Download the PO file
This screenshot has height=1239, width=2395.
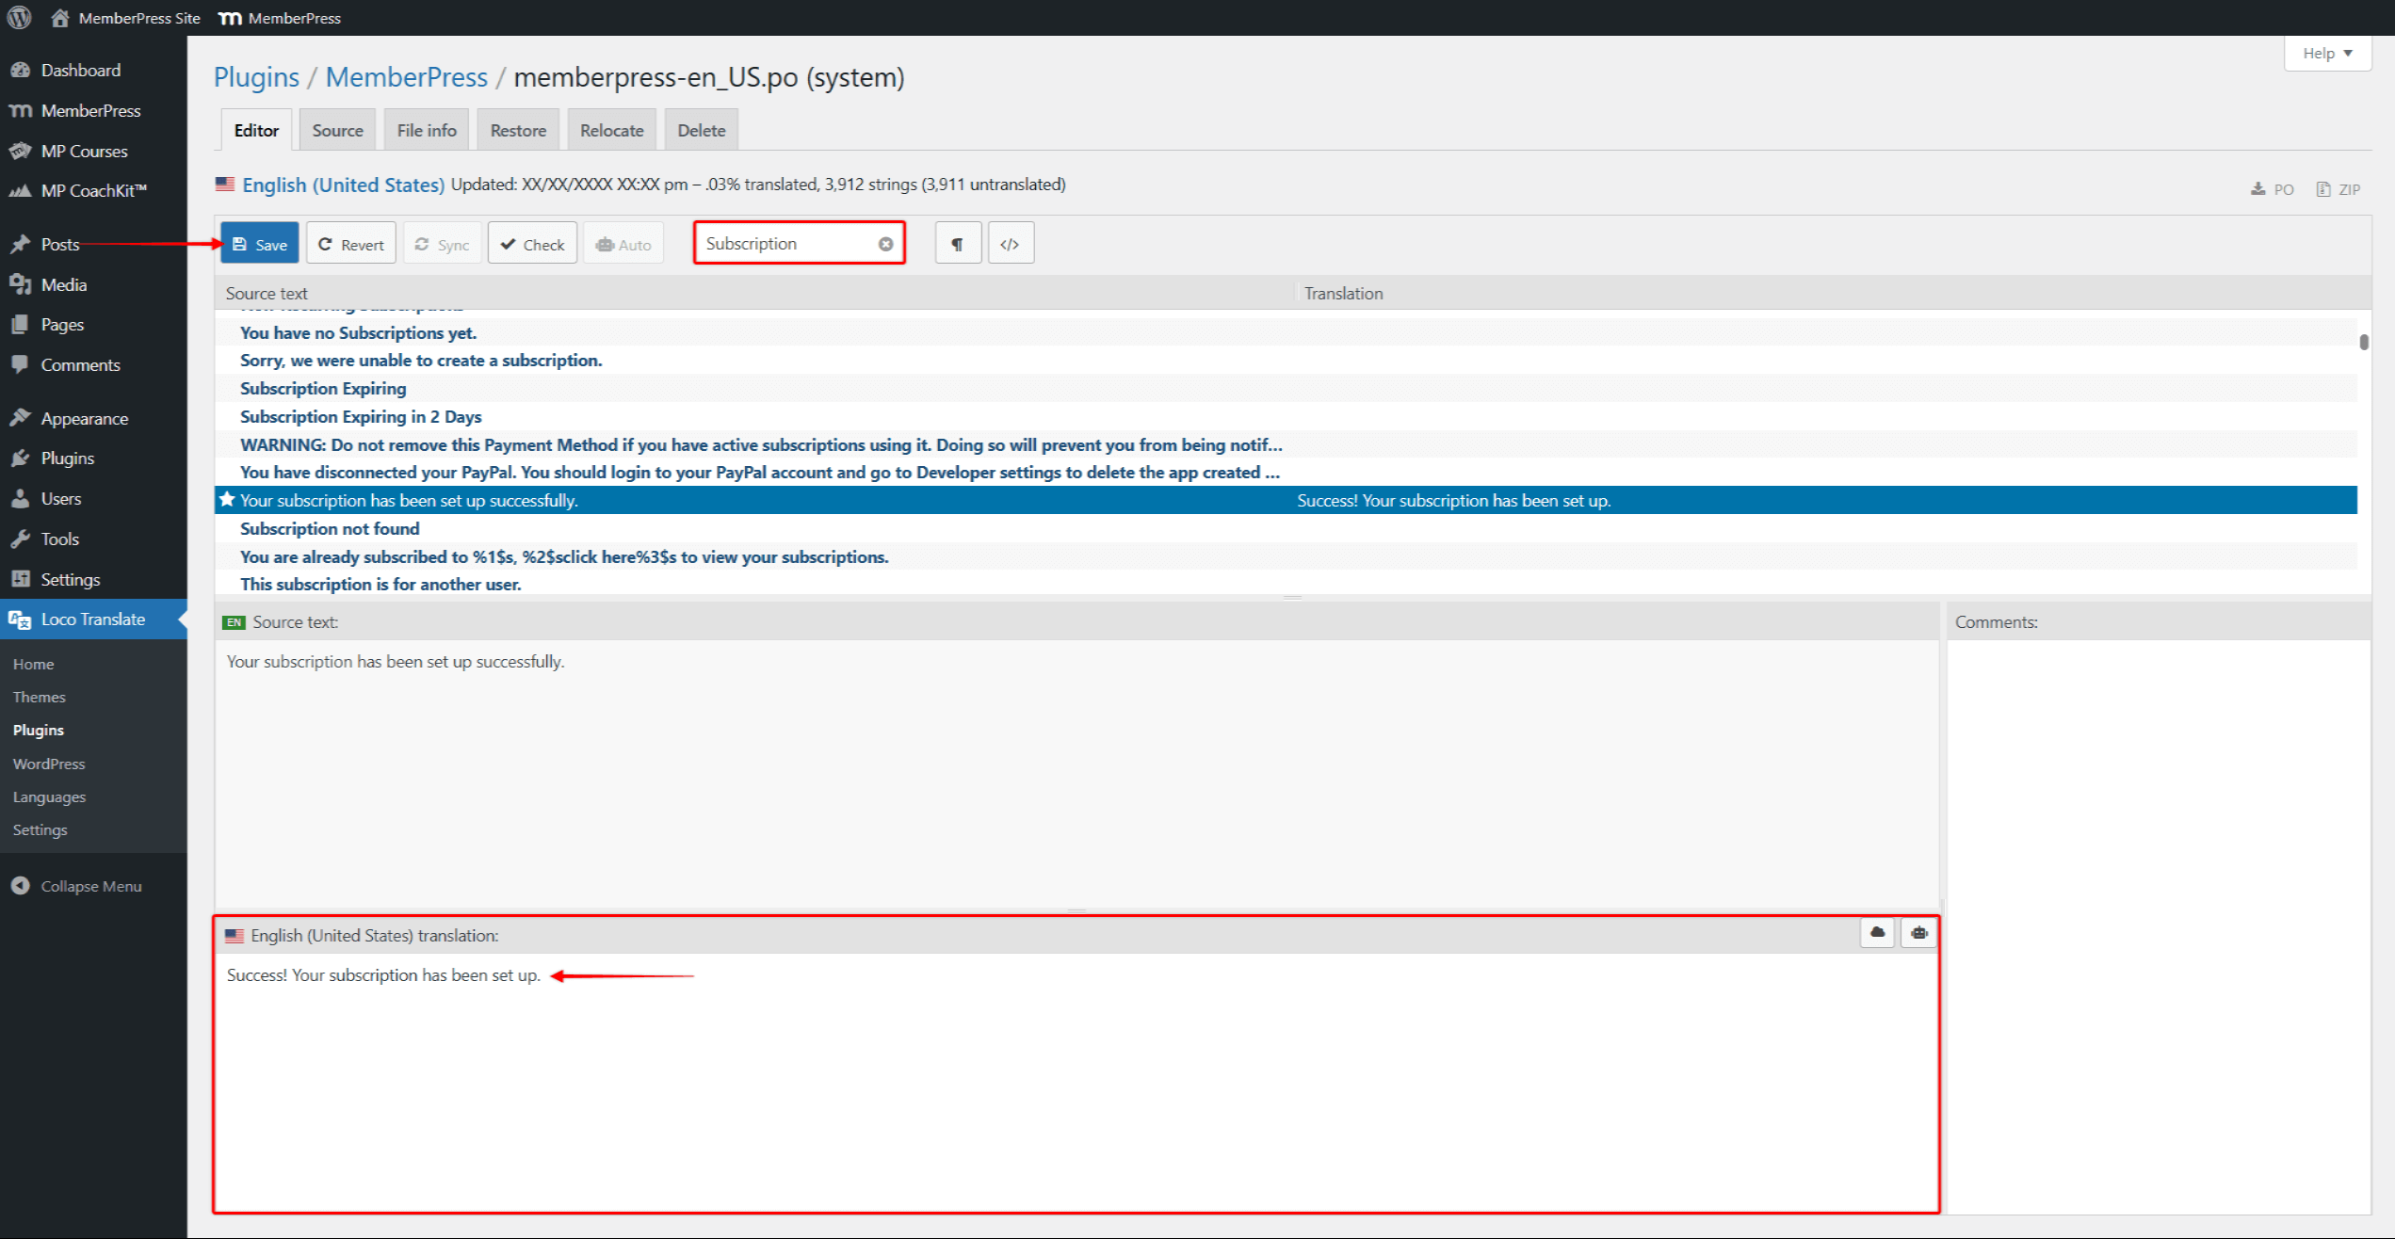pos(2272,189)
